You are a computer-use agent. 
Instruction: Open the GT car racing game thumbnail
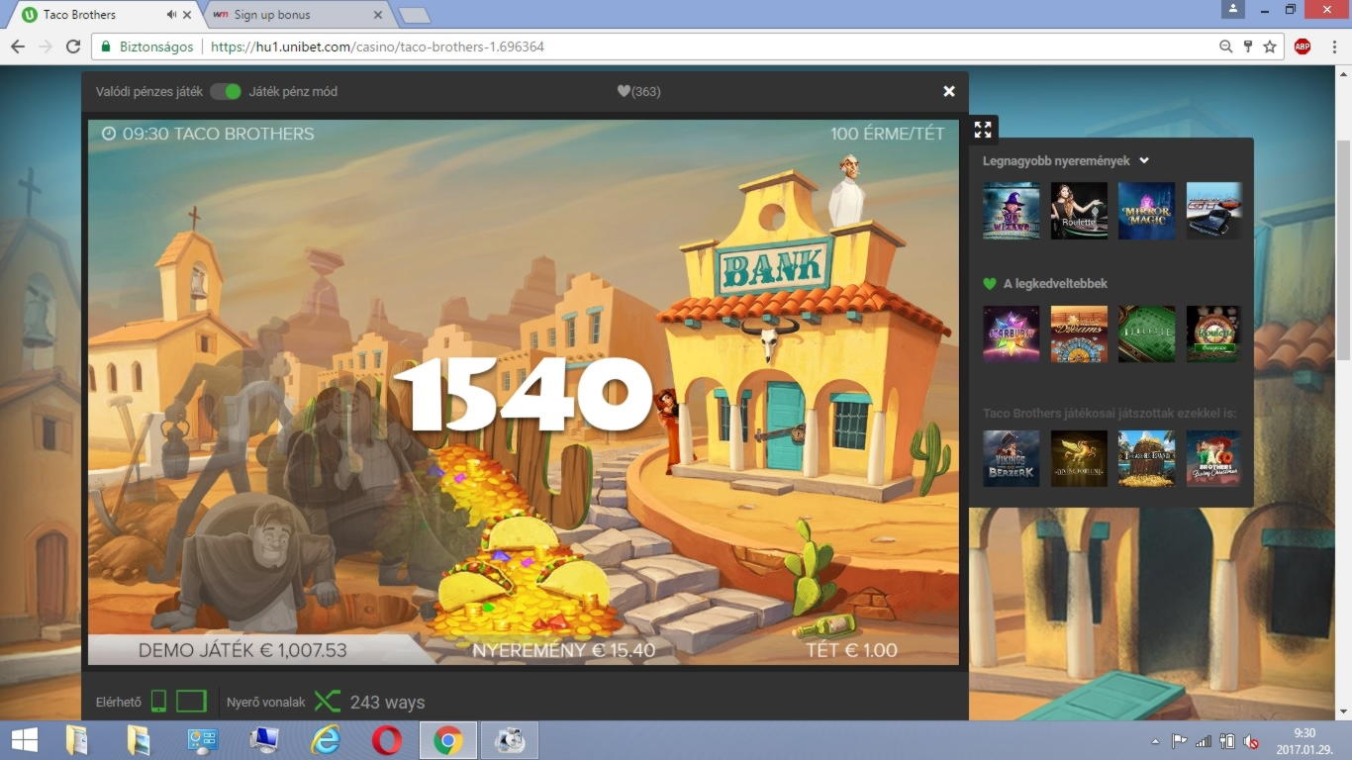click(x=1214, y=211)
